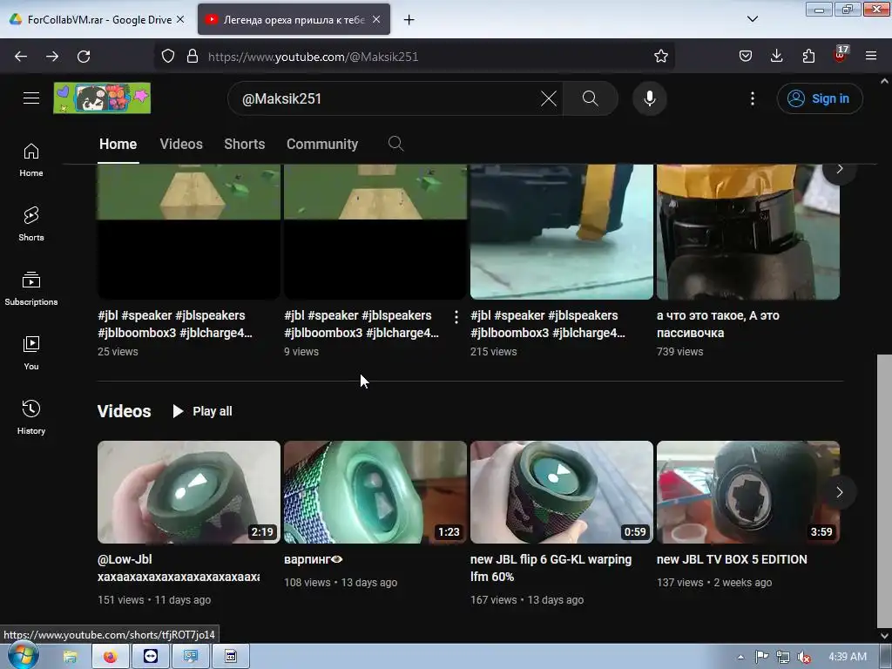Image resolution: width=892 pixels, height=669 pixels.
Task: Go back in the browser
Action: click(x=21, y=57)
